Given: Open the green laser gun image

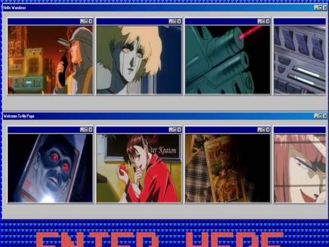Looking at the screenshot, I should click(x=228, y=60).
